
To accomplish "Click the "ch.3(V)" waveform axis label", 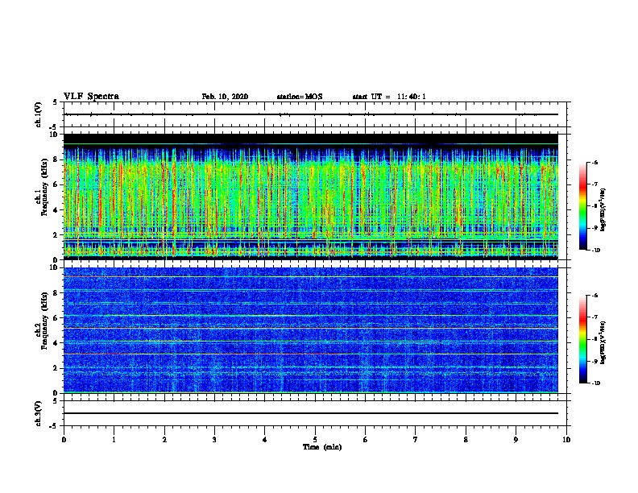I will pos(38,414).
